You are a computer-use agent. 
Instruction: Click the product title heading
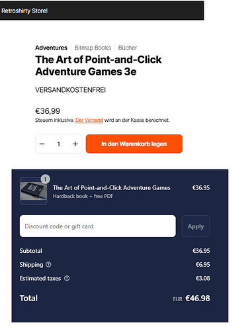pyautogui.click(x=99, y=66)
